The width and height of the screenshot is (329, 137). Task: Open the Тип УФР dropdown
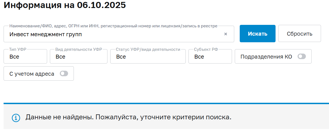(25, 57)
